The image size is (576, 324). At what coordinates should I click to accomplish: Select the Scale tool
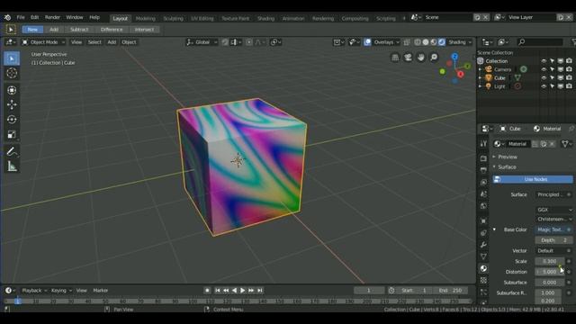pyautogui.click(x=12, y=134)
